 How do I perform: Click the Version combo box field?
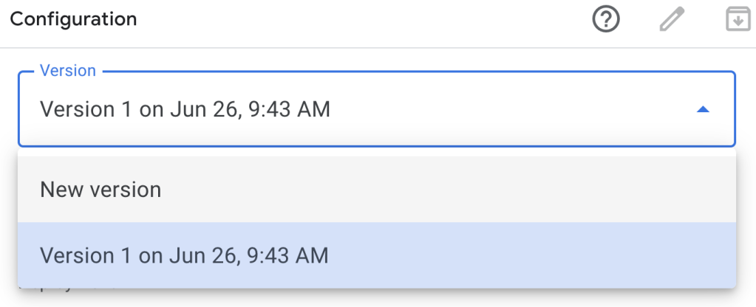[377, 109]
